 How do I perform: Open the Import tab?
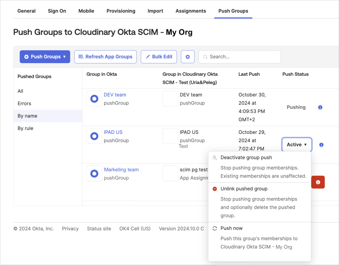155,11
